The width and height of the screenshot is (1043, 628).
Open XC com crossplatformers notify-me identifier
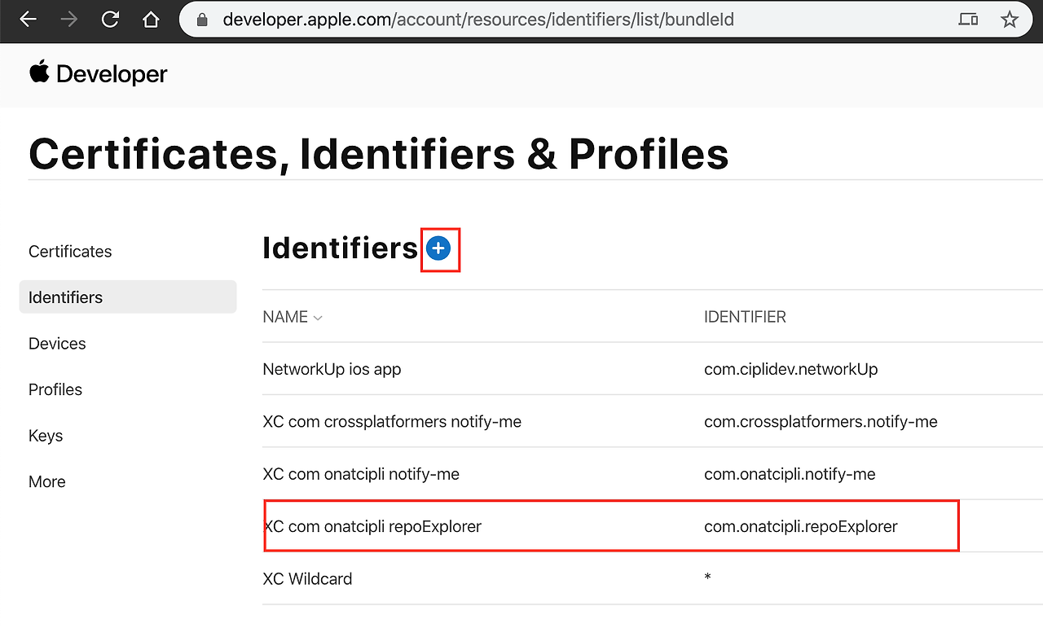click(392, 422)
